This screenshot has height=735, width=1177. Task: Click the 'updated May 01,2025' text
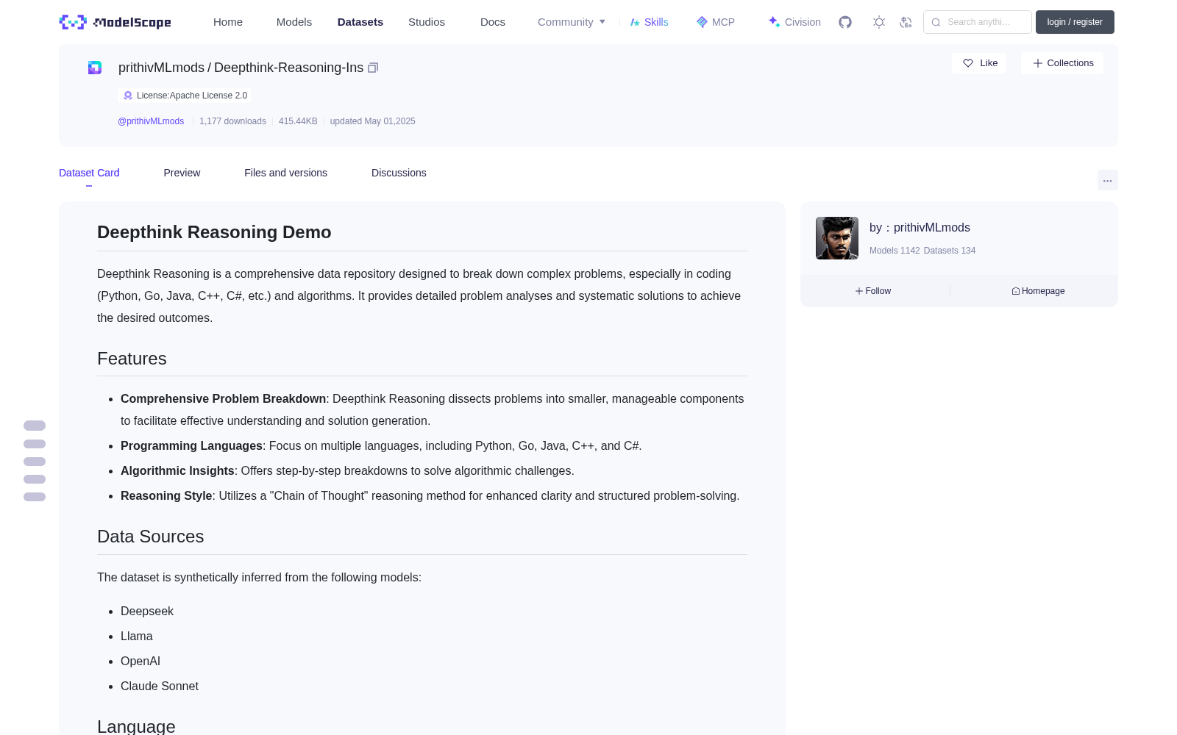tap(372, 121)
